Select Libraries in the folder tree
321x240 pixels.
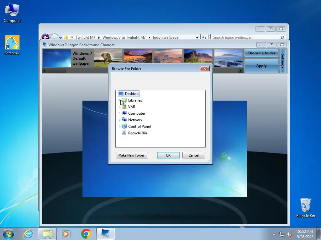click(x=135, y=100)
